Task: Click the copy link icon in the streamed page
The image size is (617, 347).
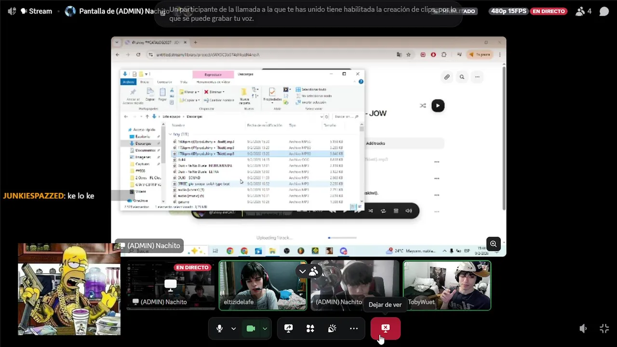Action: (447, 77)
